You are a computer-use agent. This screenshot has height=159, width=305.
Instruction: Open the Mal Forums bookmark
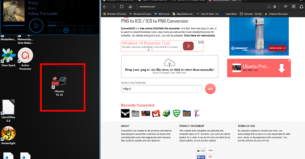coord(162,14)
